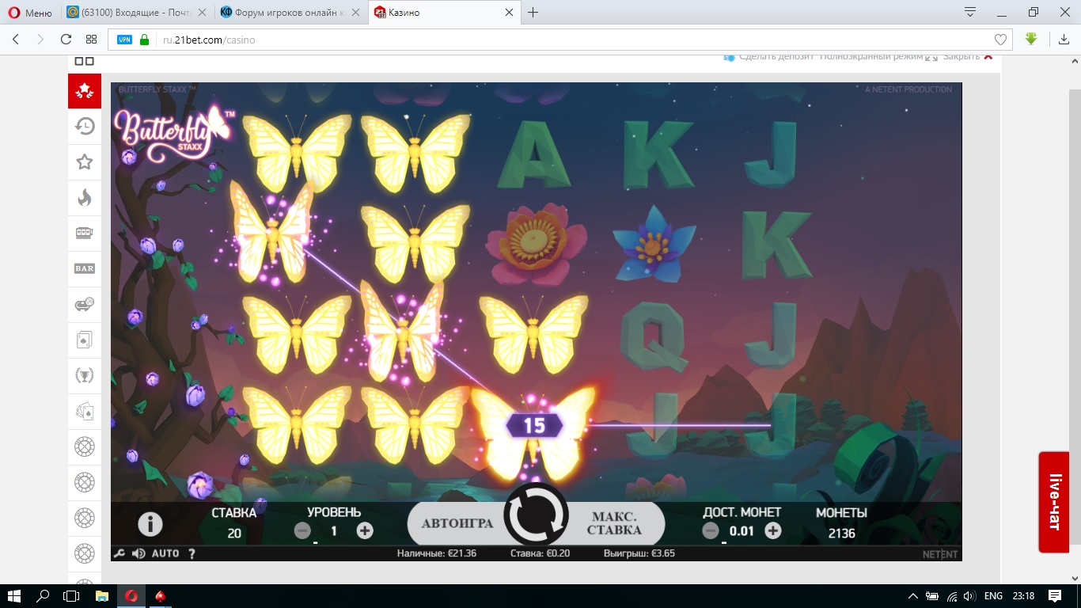The height and width of the screenshot is (608, 1081).
Task: Open browser downloads icon
Action: pos(1064,40)
